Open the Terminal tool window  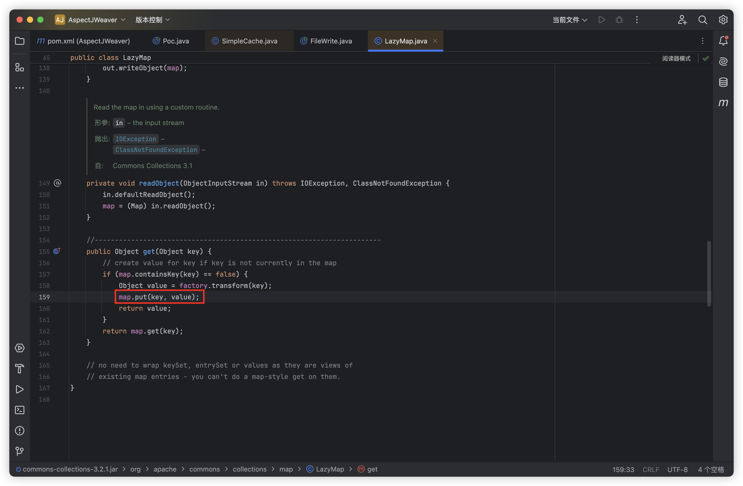pyautogui.click(x=20, y=410)
